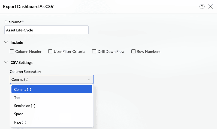Select the Semicolon separator option
Viewport: 217px width, 129px height.
click(25, 106)
